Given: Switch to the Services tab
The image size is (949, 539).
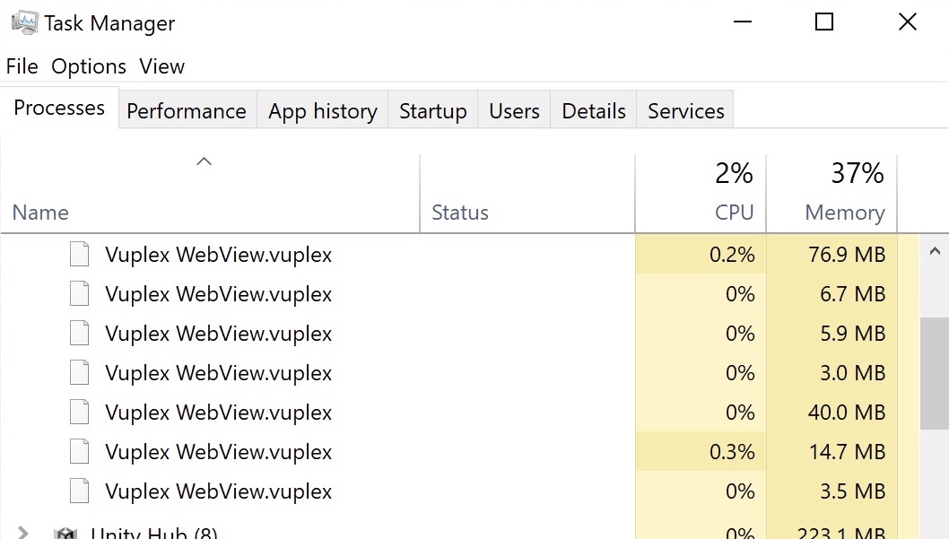Looking at the screenshot, I should (685, 110).
